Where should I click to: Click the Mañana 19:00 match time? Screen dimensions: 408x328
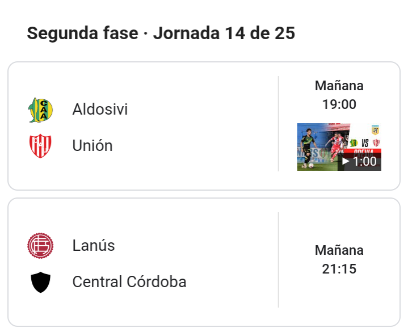click(x=339, y=95)
